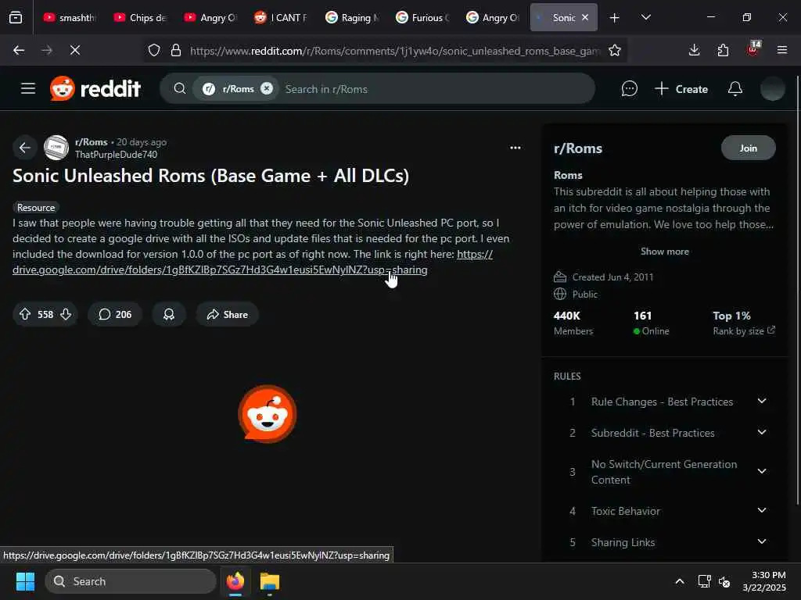Bookmark this page with star icon
This screenshot has height=600, width=801.
[x=615, y=50]
